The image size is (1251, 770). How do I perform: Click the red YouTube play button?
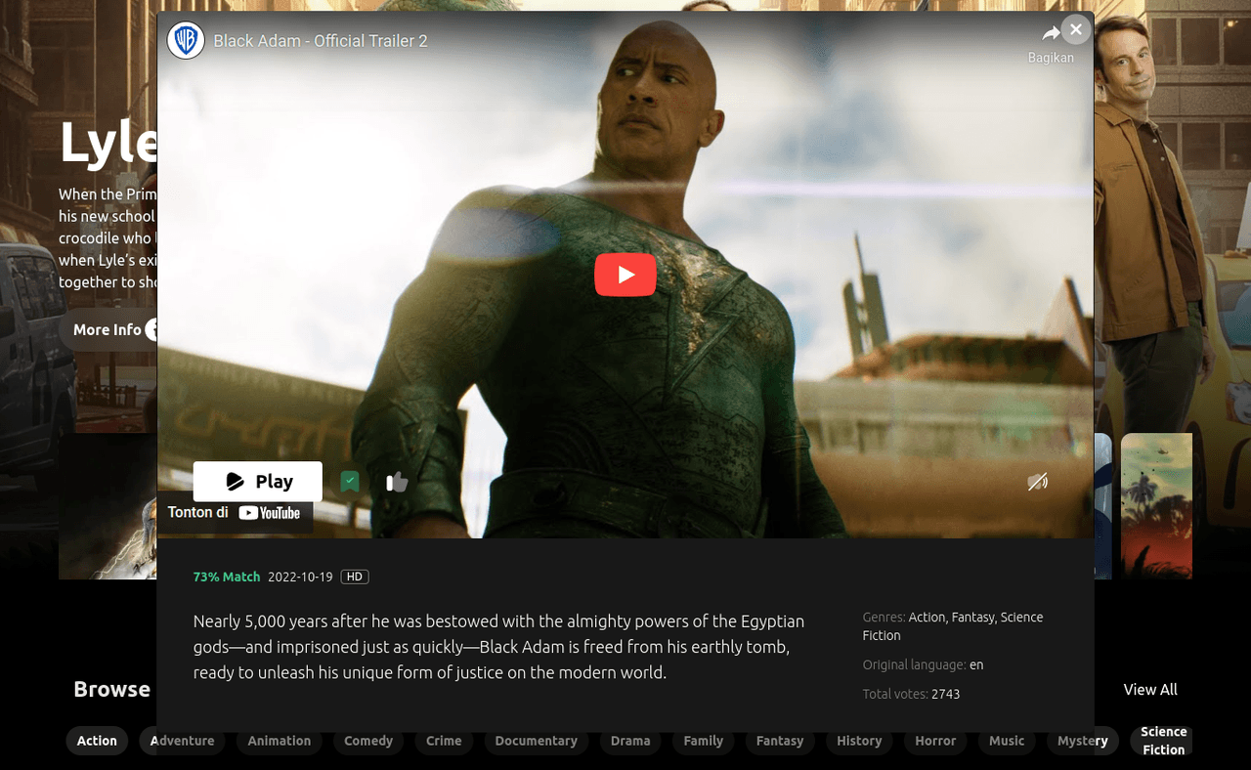625,275
